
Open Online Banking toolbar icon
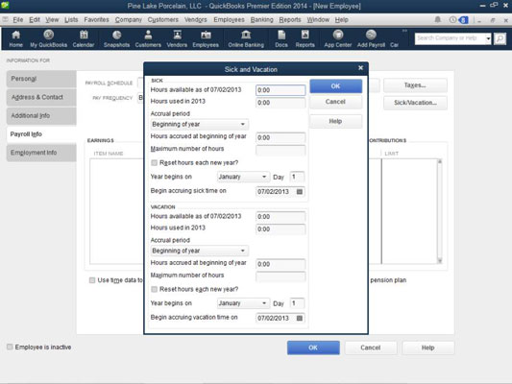[246, 38]
